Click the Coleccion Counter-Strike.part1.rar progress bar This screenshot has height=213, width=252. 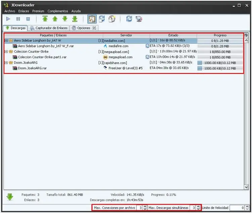[220, 57]
